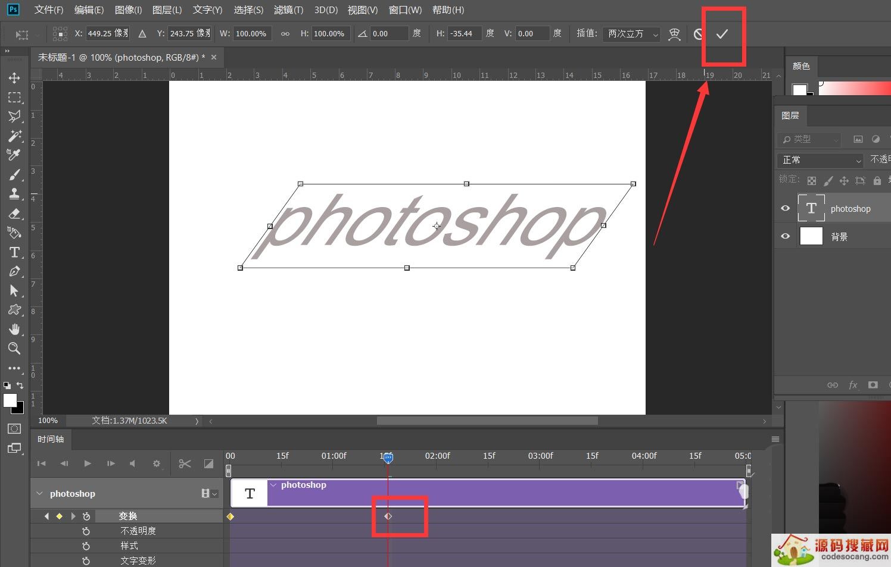Select the 图层 panel tab
The height and width of the screenshot is (567, 891).
point(790,115)
